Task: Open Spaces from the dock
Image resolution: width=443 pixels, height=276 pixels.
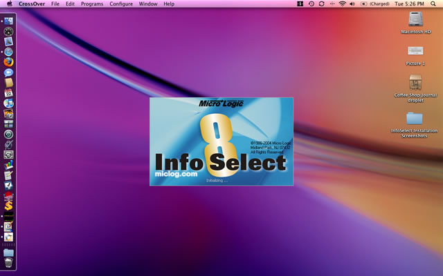Action: (x=8, y=124)
